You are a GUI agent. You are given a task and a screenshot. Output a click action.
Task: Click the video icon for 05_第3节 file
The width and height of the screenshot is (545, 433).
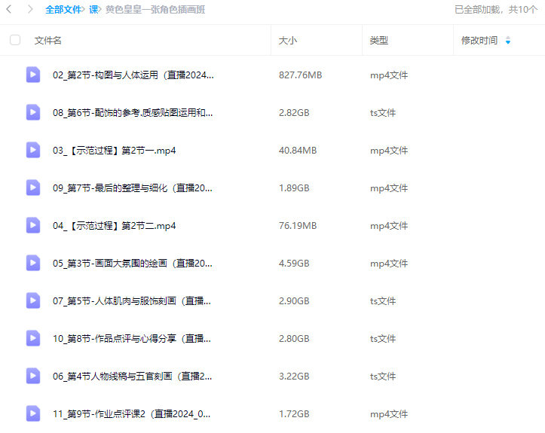[x=33, y=263]
